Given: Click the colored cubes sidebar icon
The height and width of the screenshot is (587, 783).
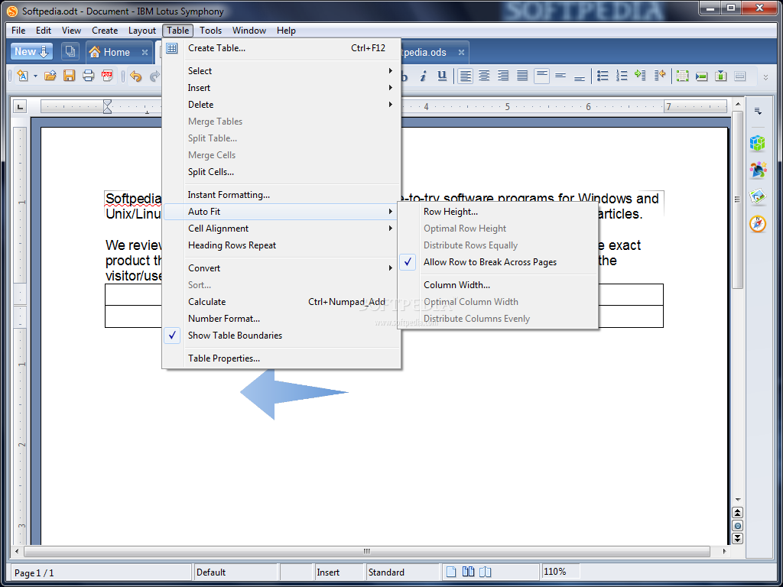Looking at the screenshot, I should 758,143.
